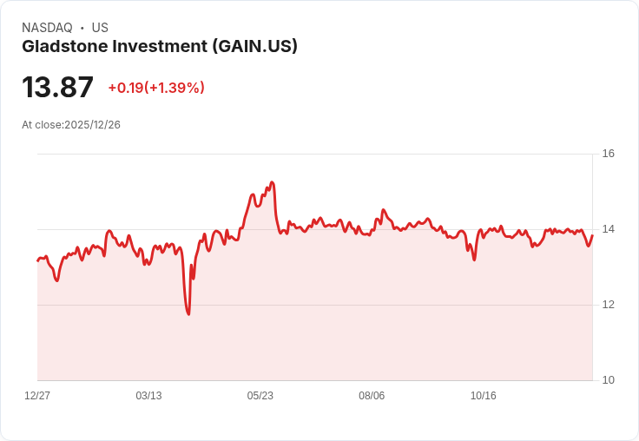Click the NASDAQ exchange label
The height and width of the screenshot is (441, 639).
(47, 28)
